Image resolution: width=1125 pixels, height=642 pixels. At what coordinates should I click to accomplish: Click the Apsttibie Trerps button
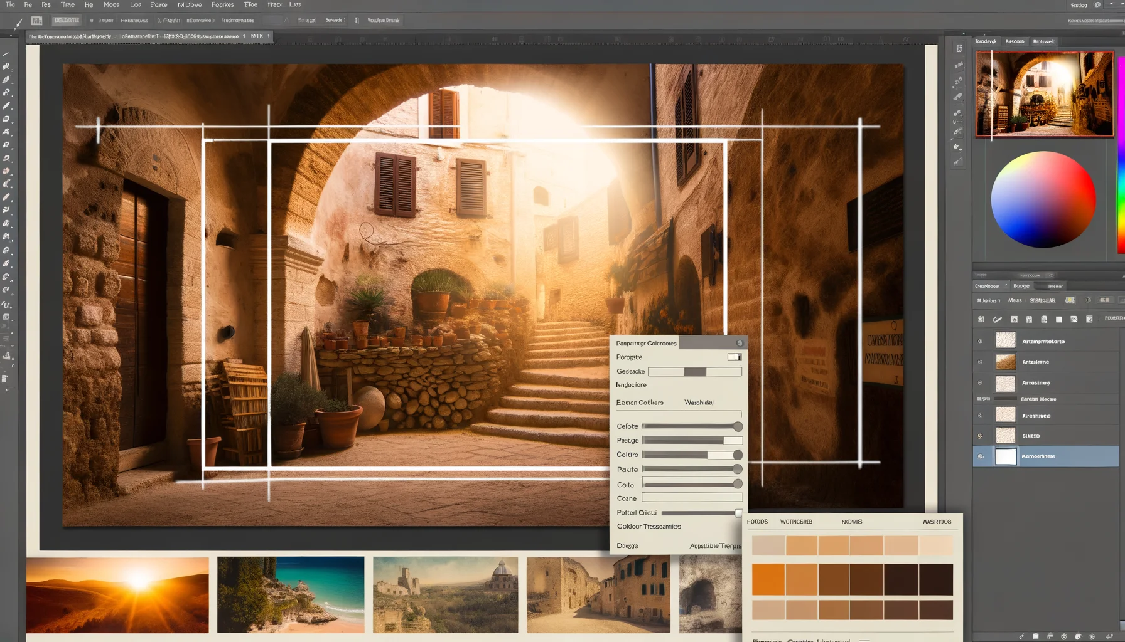pos(715,546)
